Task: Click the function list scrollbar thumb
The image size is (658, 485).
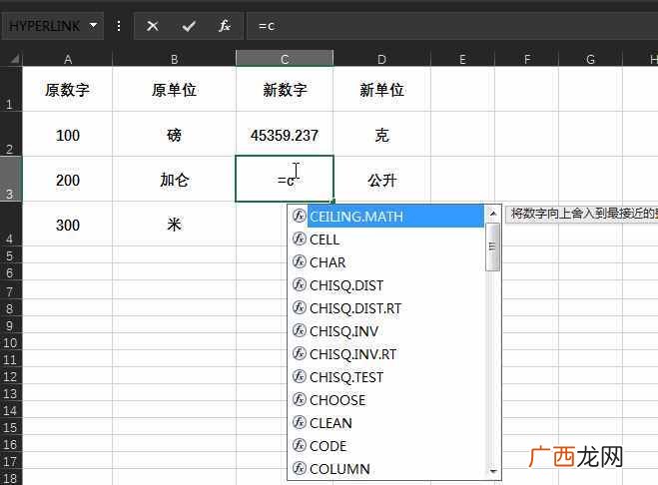Action: [x=492, y=247]
